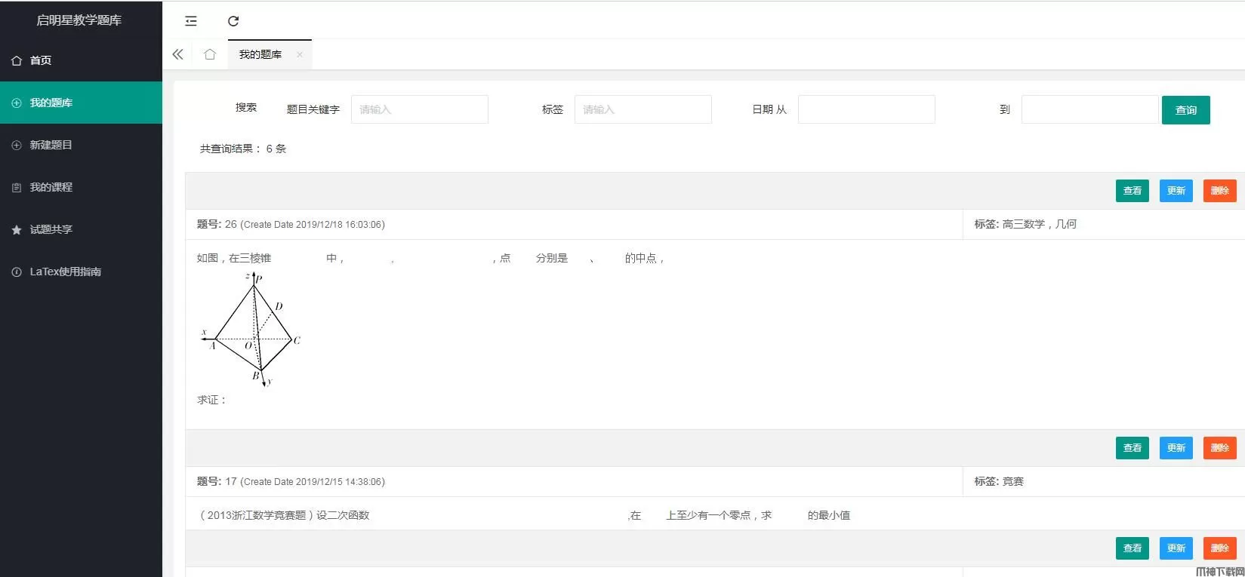Click the double-left arrow tab scroll icon

click(178, 54)
